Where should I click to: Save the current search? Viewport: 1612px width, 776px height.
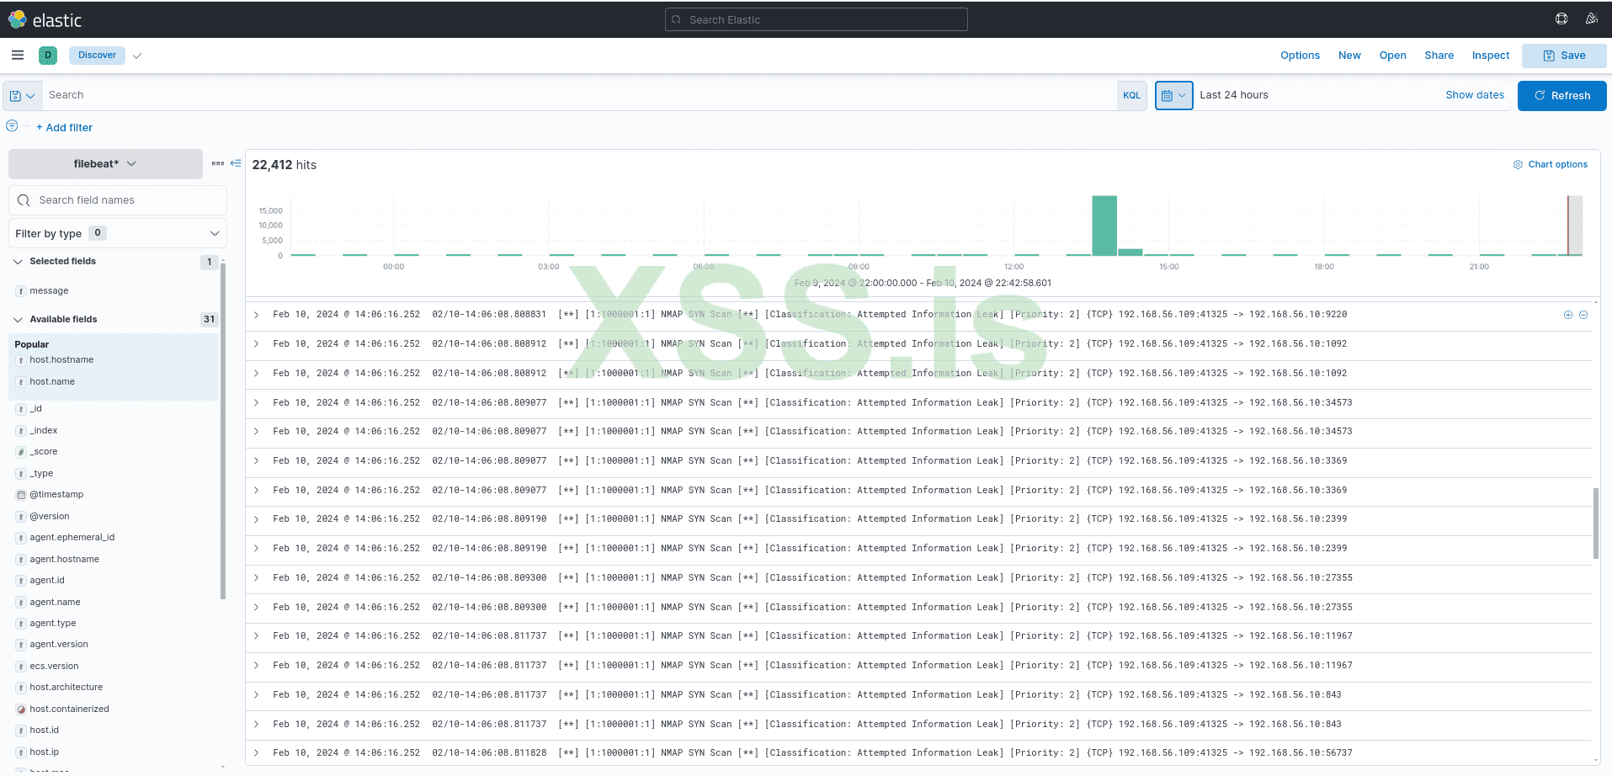pyautogui.click(x=1564, y=56)
